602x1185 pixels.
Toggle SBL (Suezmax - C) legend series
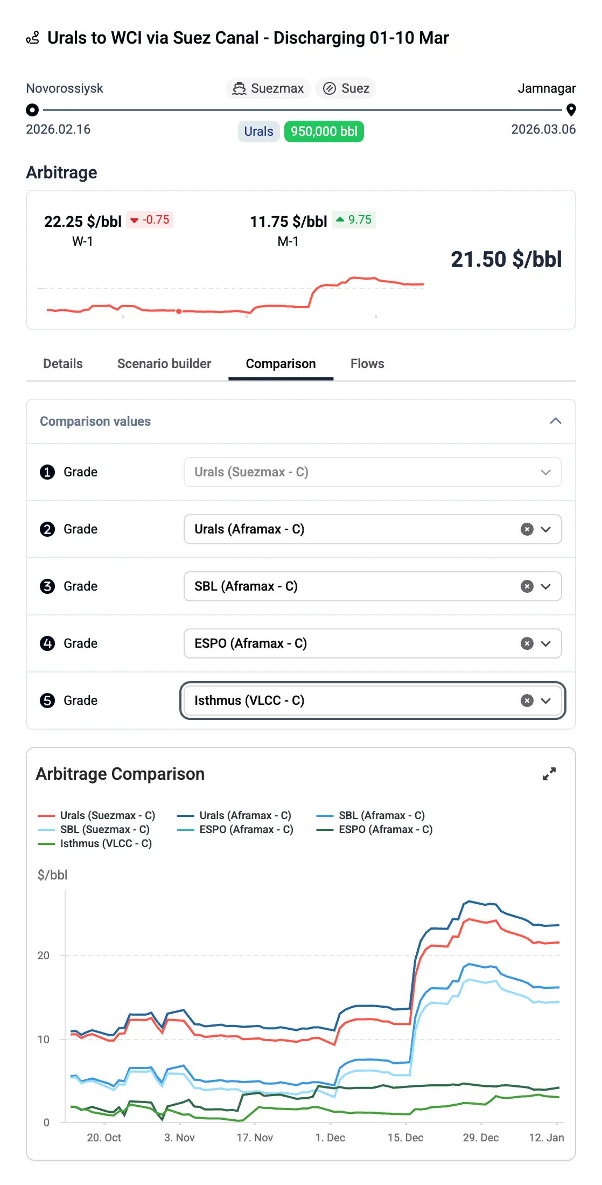(x=94, y=829)
